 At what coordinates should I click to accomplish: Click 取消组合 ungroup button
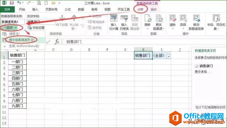96,22
